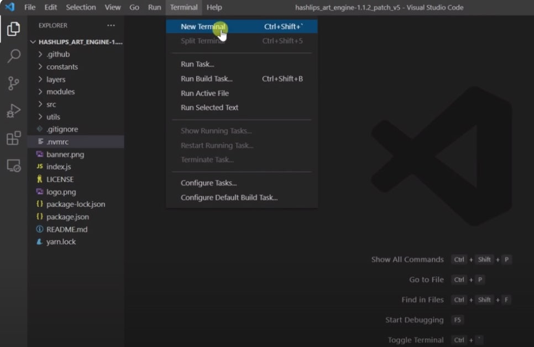The width and height of the screenshot is (534, 347).
Task: Click the .gitignore file icon
Action: tap(39, 129)
